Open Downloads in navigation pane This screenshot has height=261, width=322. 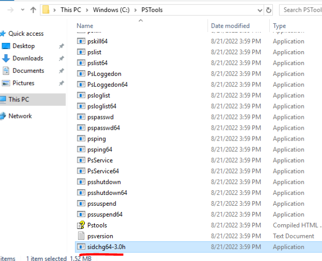point(28,58)
